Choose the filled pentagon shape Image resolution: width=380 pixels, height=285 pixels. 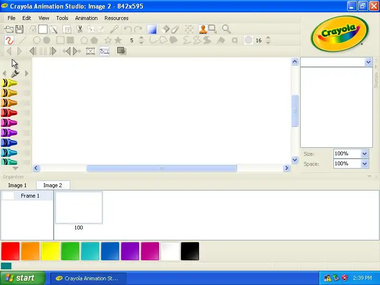(94, 40)
